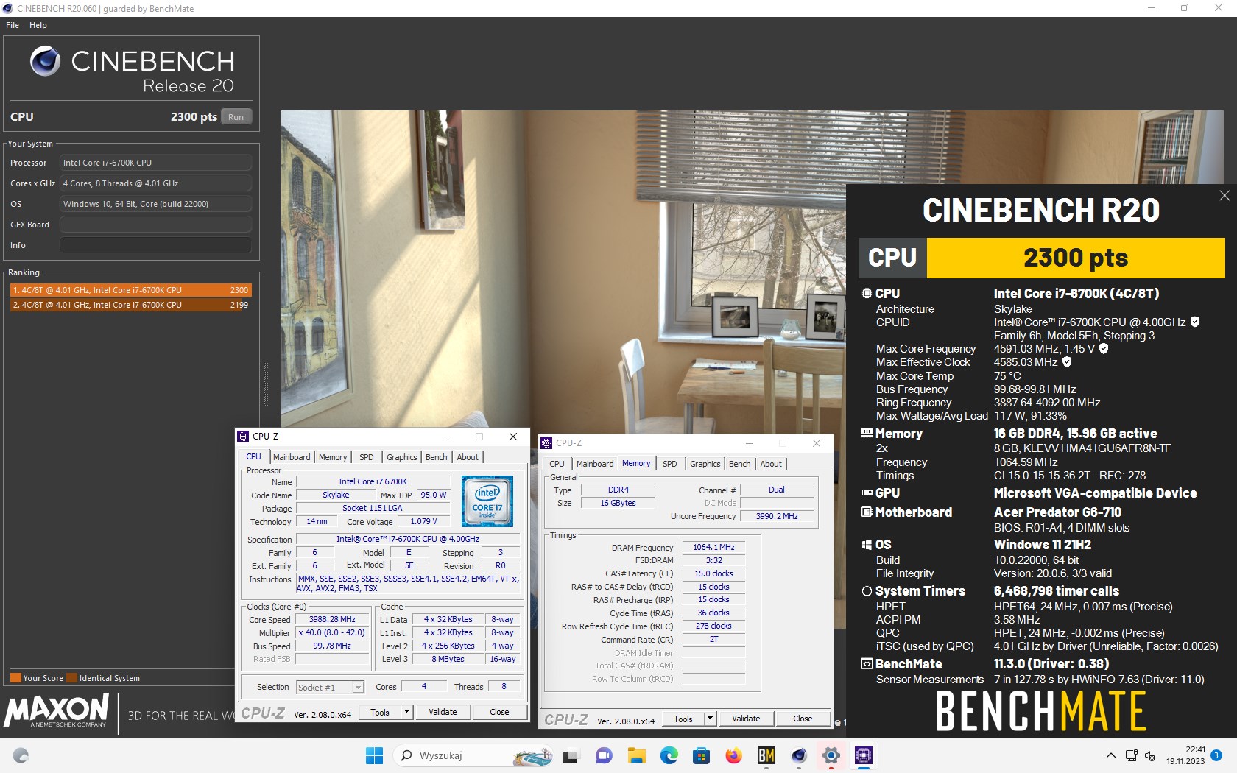Click the Intel Core i7 logo in CPU-Z
The image size is (1237, 773).
pyautogui.click(x=487, y=501)
